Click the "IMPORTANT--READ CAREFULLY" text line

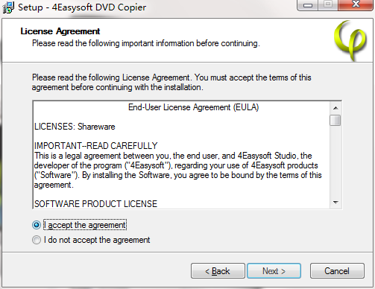[x=95, y=146]
